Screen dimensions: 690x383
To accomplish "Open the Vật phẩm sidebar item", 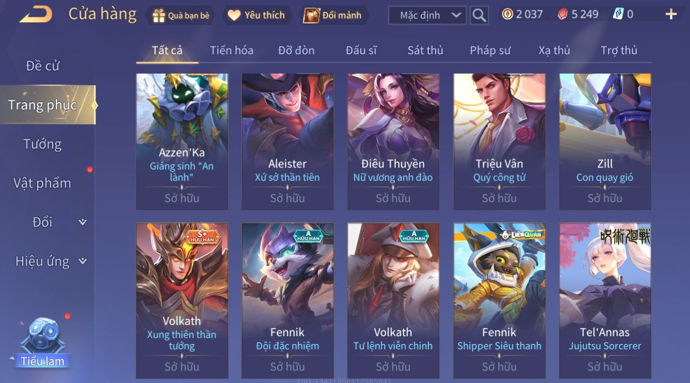I will pyautogui.click(x=42, y=183).
